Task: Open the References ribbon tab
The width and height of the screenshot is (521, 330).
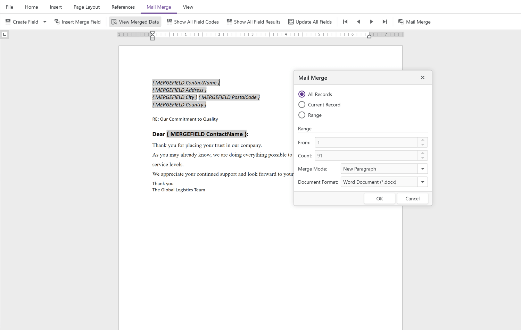Action: pyautogui.click(x=123, y=7)
